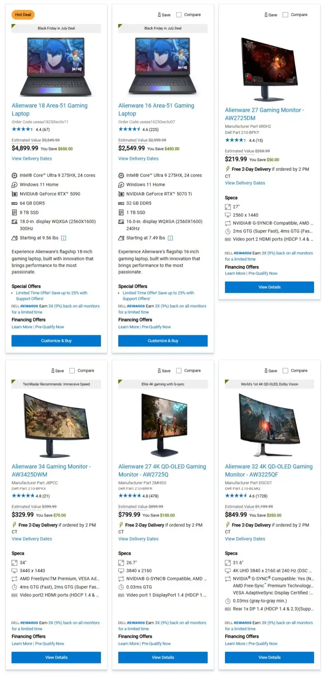Image resolution: width=324 pixels, height=674 pixels.
Task: Open View Delivery Dates for Alienware 16 laptop
Action: (x=138, y=159)
